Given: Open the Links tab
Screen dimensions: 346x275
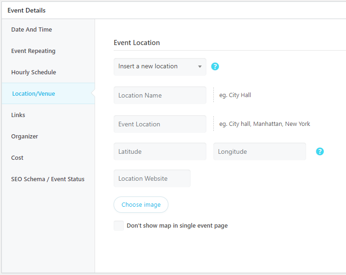Looking at the screenshot, I should (x=18, y=115).
